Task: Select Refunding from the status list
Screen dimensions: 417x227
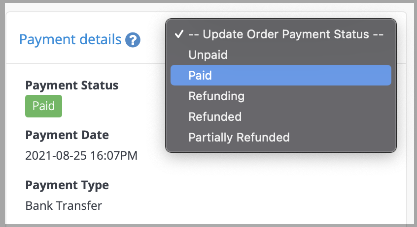Action: (x=281, y=96)
